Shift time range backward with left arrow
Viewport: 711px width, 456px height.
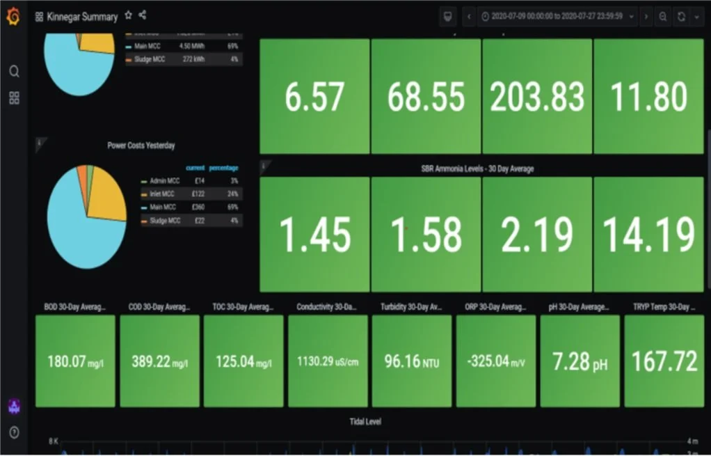[x=469, y=17]
